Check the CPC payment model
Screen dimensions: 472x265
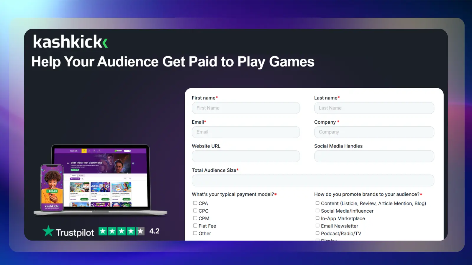195,211
